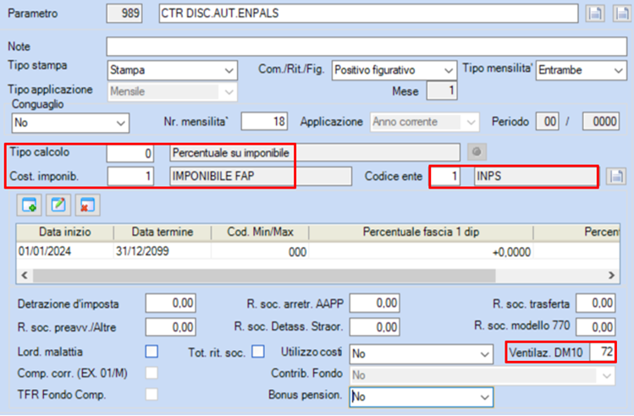Click the table's left scroll arrow
Image resolution: width=634 pixels, height=416 pixels.
[x=25, y=276]
